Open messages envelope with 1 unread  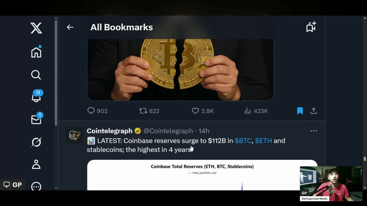pos(36,118)
